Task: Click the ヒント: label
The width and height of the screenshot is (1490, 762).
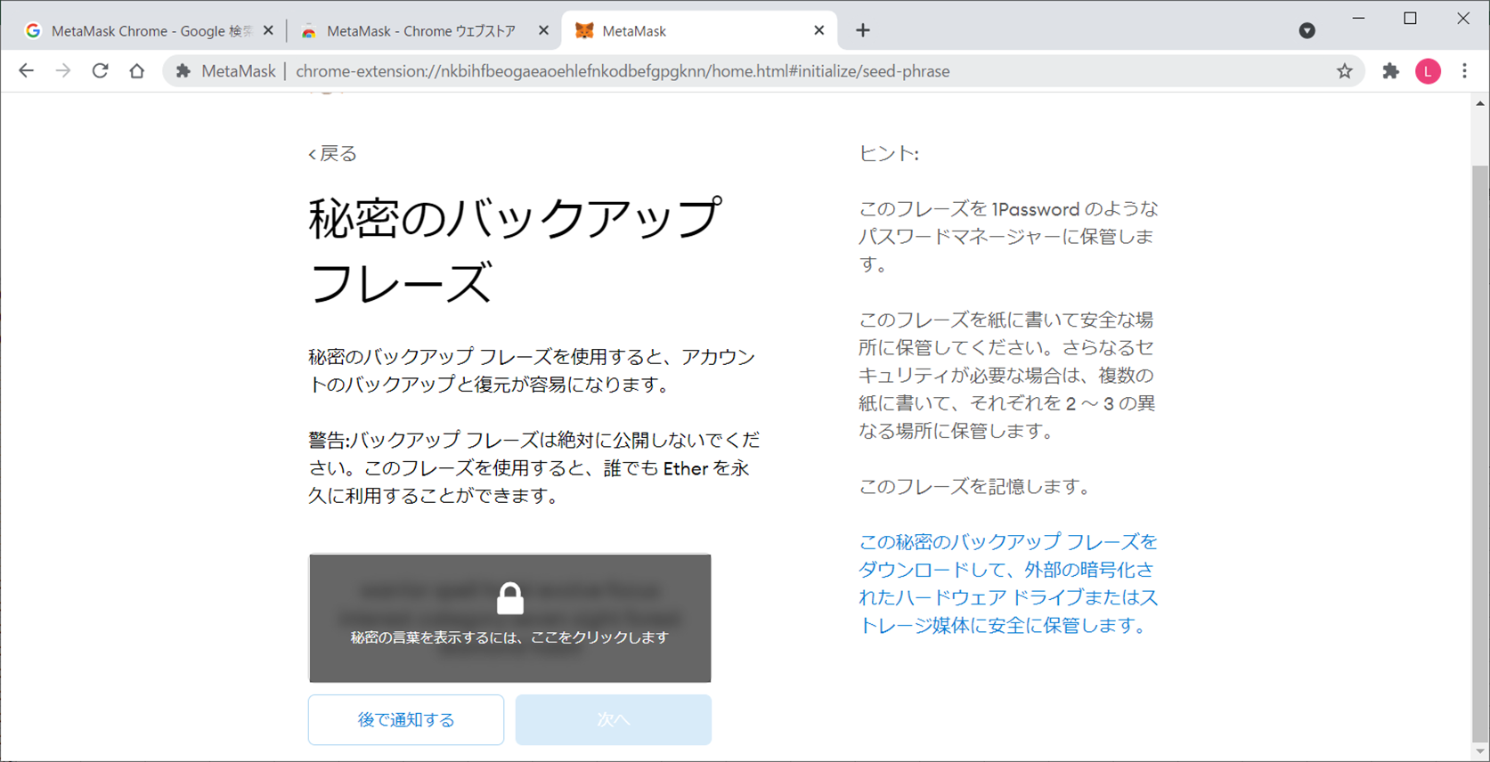Action: coord(889,154)
